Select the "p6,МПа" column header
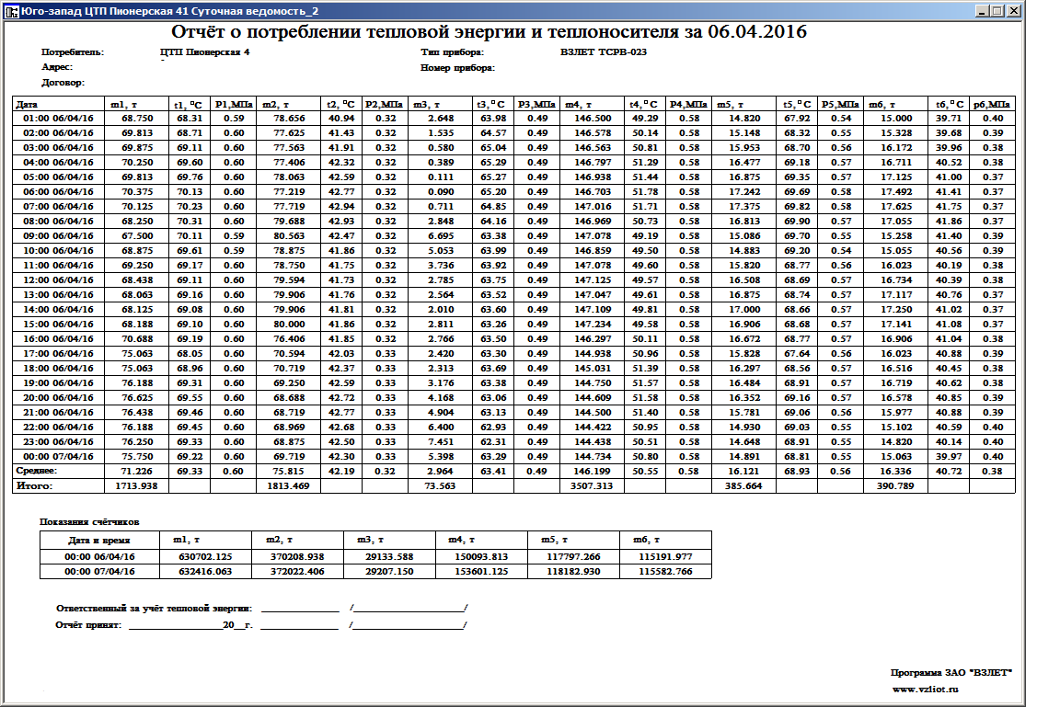 (x=992, y=105)
